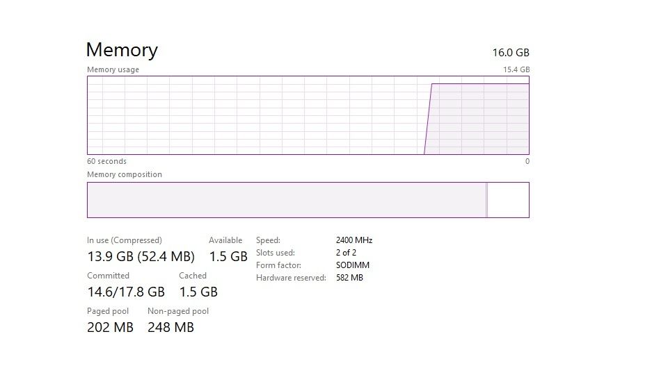Click the 2 of 2 slots used value
The width and height of the screenshot is (668, 375).
346,253
